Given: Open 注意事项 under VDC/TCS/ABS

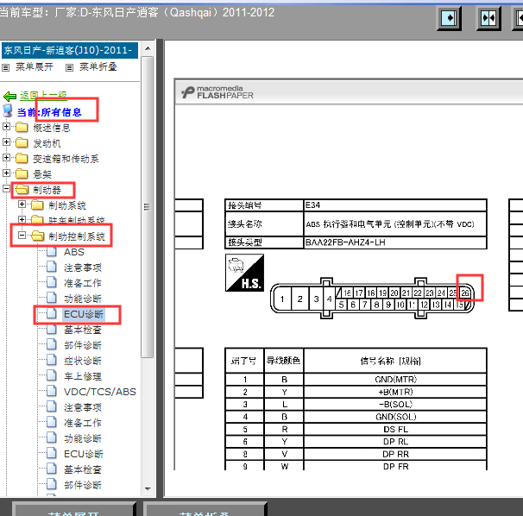Looking at the screenshot, I should (83, 407).
